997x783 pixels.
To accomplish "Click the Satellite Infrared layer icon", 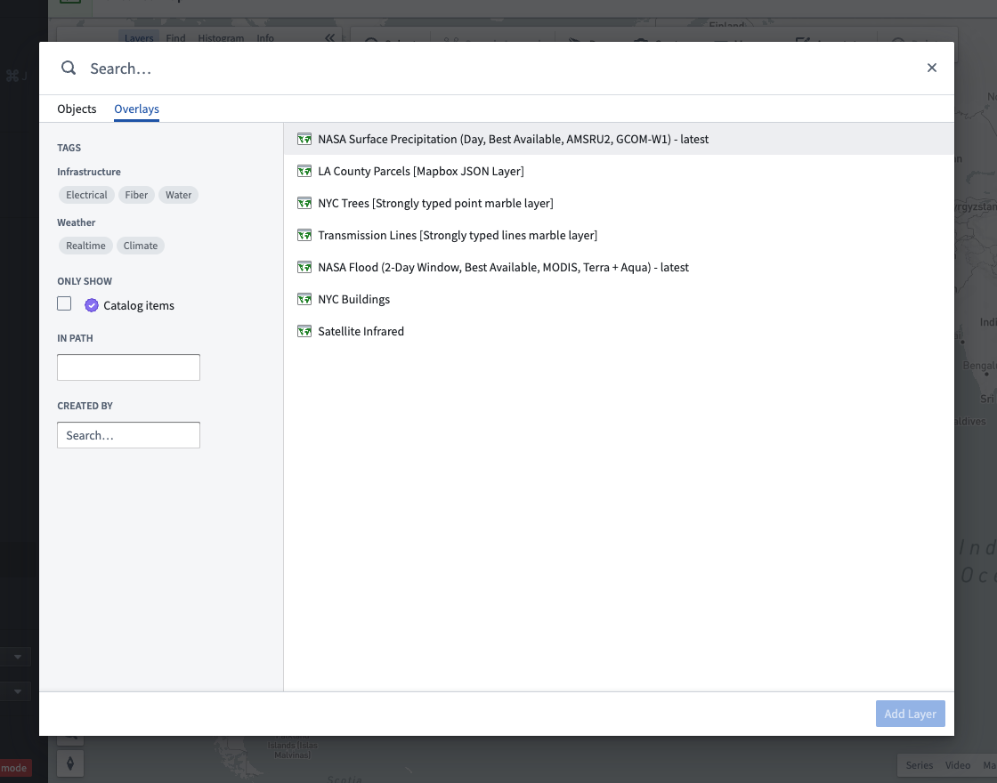I will (x=304, y=331).
